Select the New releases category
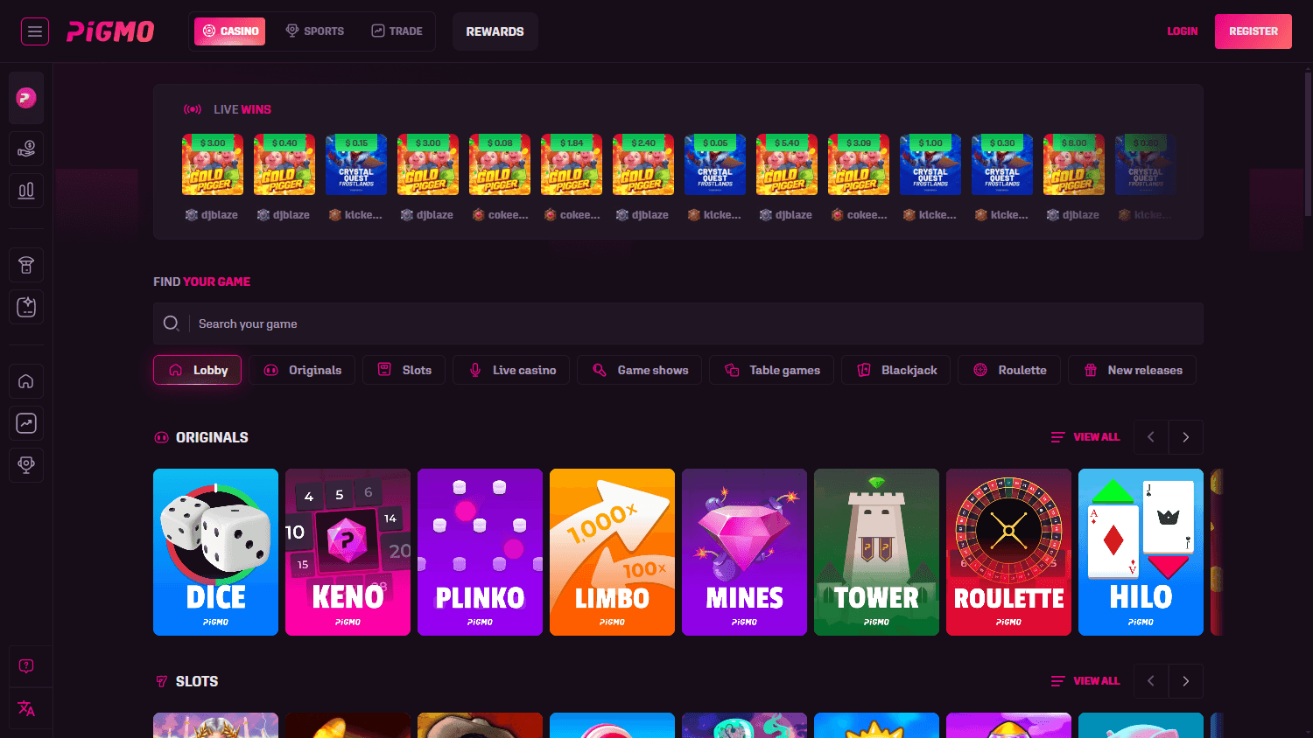Image resolution: width=1313 pixels, height=738 pixels. pos(1132,370)
